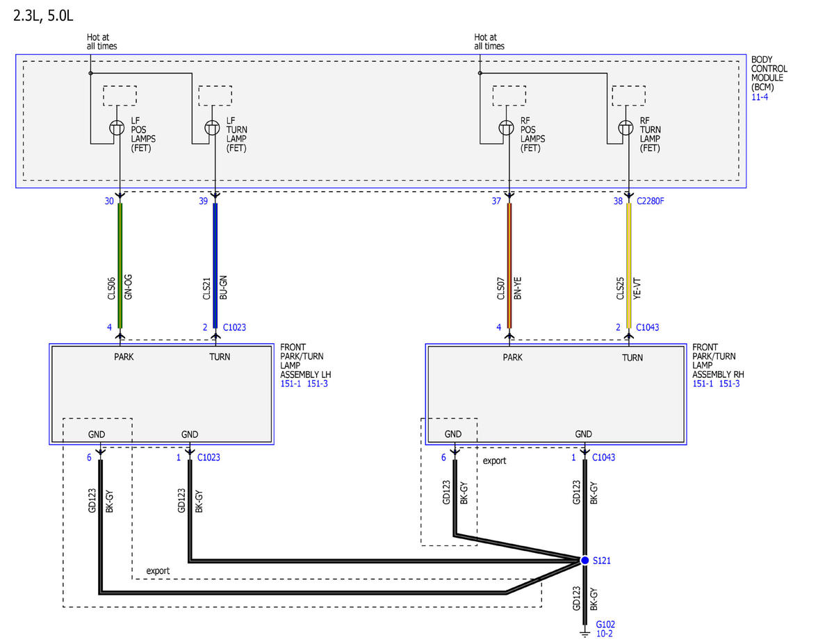The image size is (834, 644).
Task: Open the BCM page link 11-4
Action: [760, 97]
